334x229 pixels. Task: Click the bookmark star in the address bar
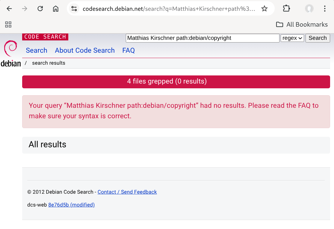pos(265,9)
